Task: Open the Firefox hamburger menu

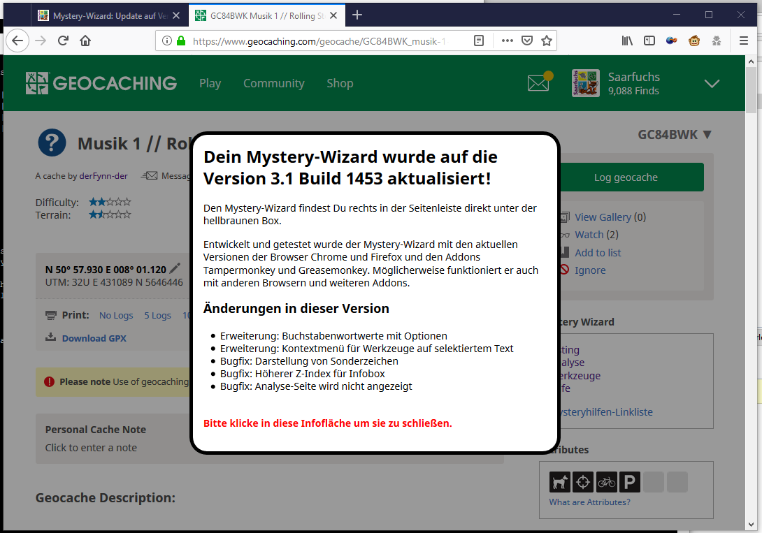Action: tap(744, 41)
